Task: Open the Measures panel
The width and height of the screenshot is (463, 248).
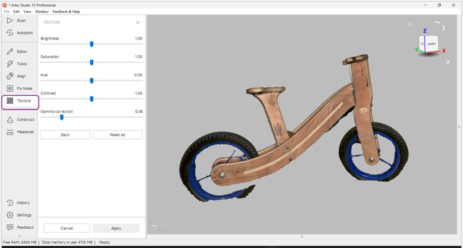Action: coord(20,132)
